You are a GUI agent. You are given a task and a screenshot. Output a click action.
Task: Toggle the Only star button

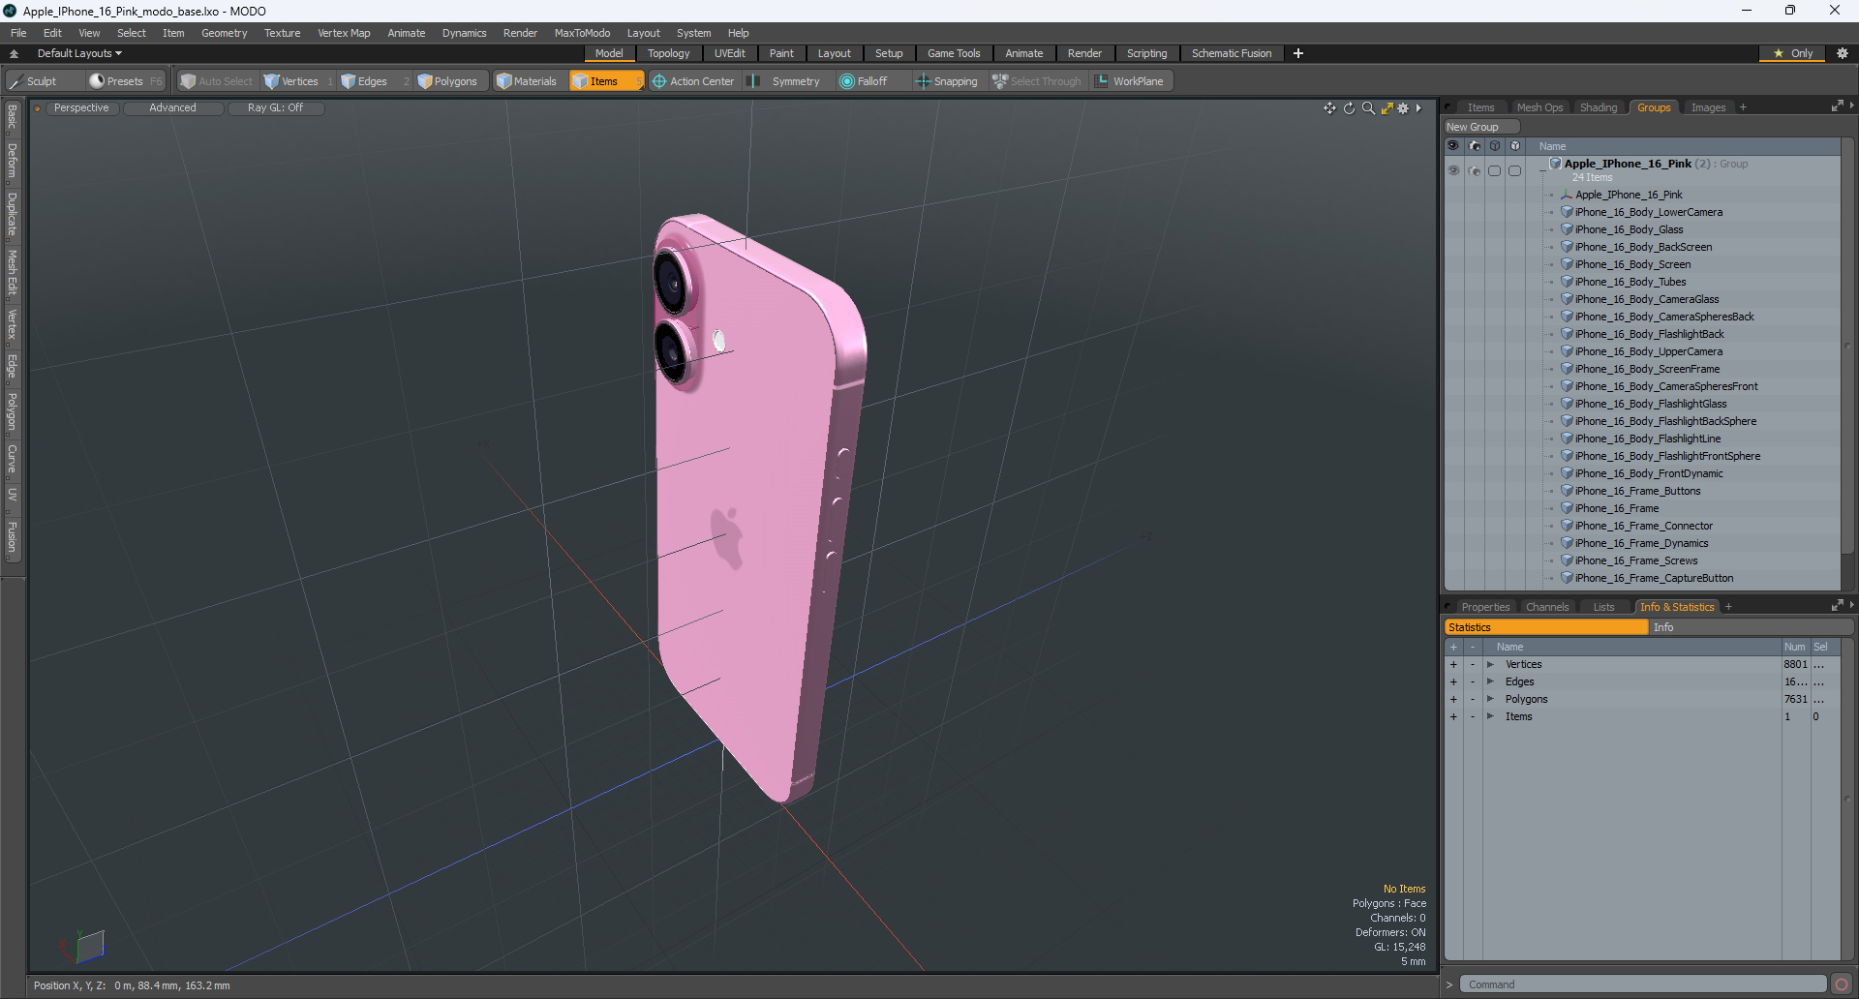click(1793, 53)
